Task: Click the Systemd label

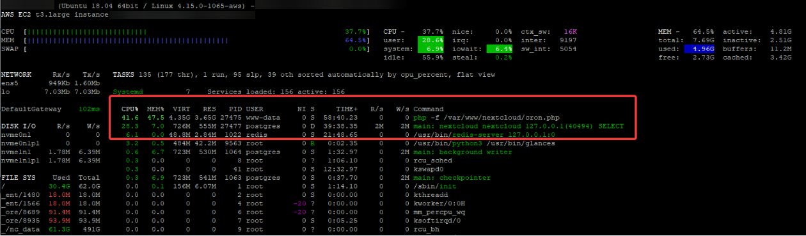Action: [128, 92]
